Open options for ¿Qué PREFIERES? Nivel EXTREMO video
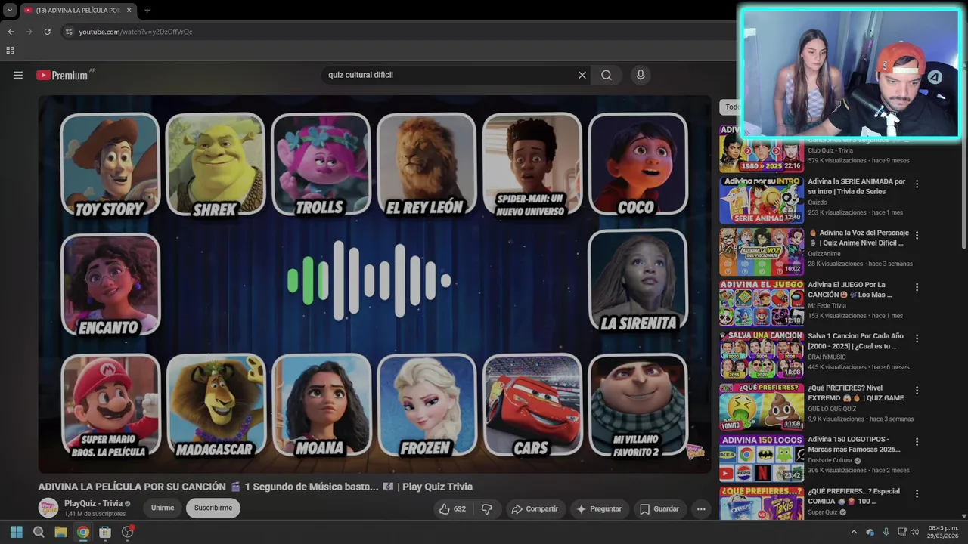The width and height of the screenshot is (968, 544). tap(917, 391)
